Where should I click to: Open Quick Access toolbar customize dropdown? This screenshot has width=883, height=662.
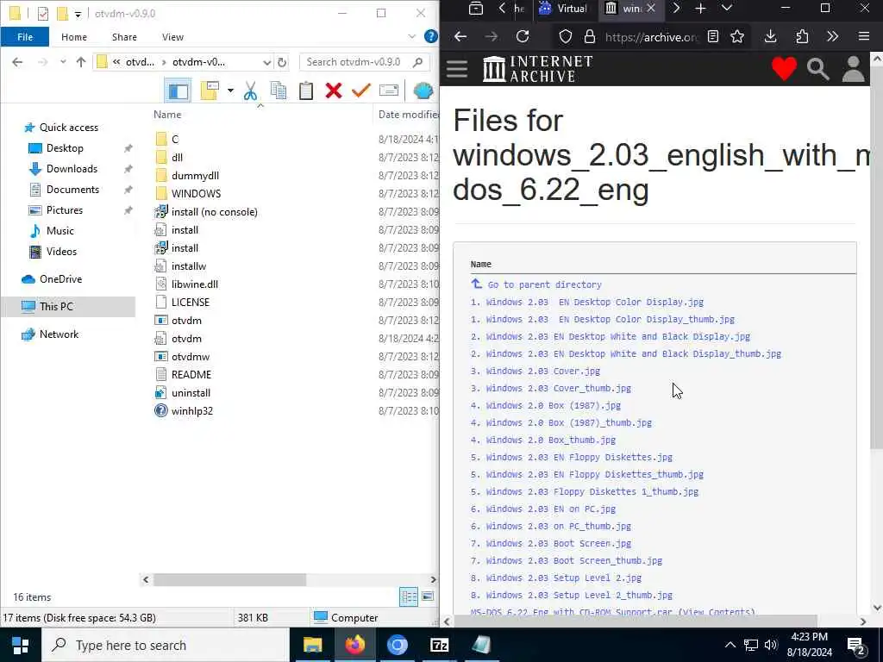(78, 14)
